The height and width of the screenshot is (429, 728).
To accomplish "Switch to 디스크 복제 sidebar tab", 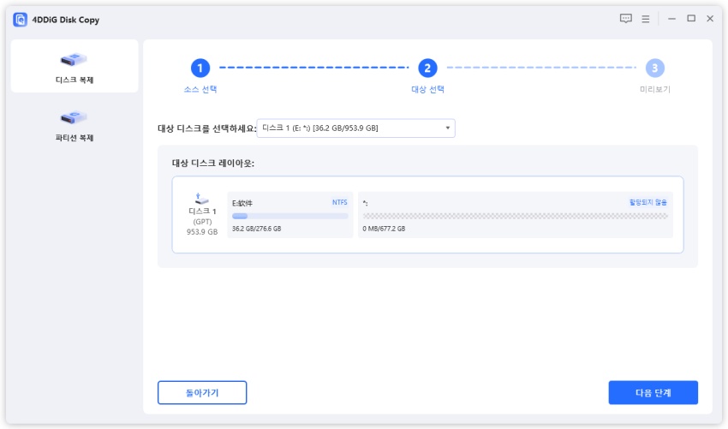I will point(75,66).
